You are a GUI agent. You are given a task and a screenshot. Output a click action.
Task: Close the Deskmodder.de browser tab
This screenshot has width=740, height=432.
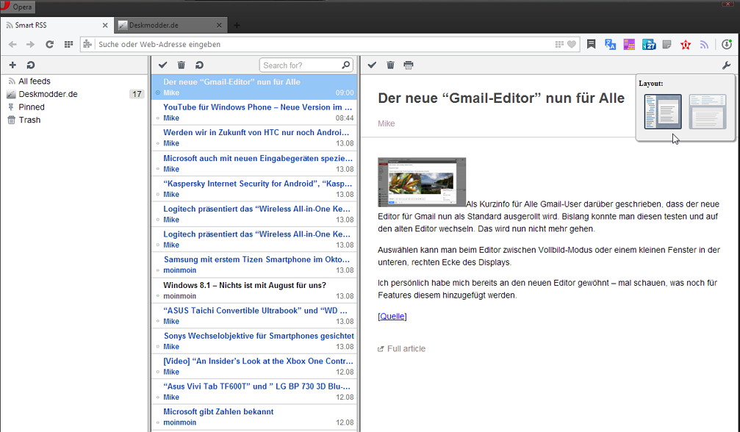click(x=219, y=26)
